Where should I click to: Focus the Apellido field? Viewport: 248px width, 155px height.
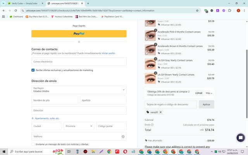pyautogui.click(x=103, y=100)
